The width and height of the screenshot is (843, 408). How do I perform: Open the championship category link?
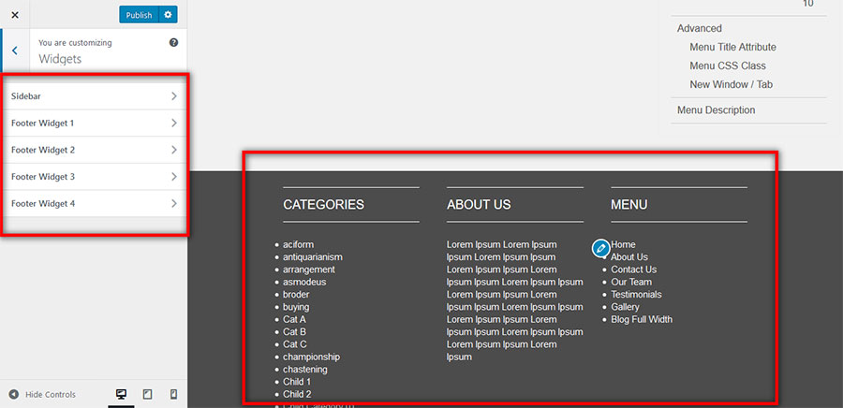click(x=311, y=357)
